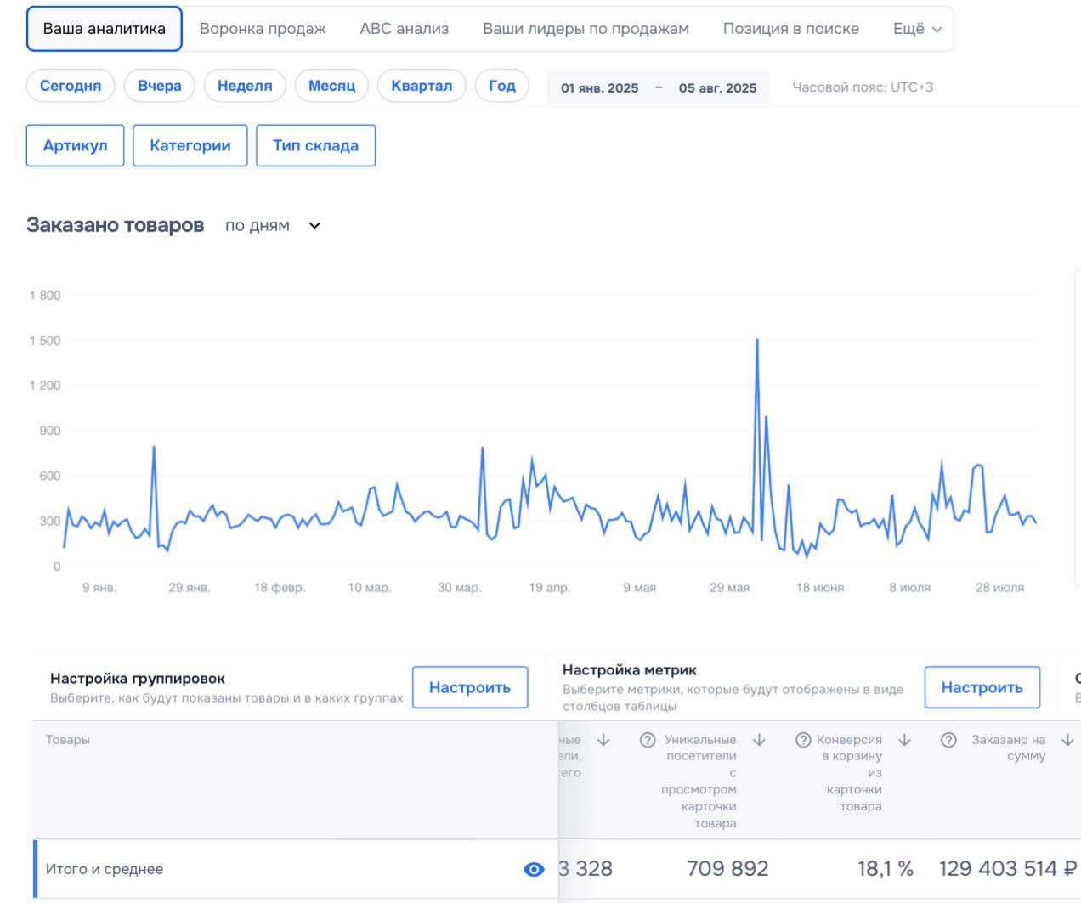Switch to Воронка продаж tab
Image resolution: width=1081 pixels, height=903 pixels.
tap(263, 29)
